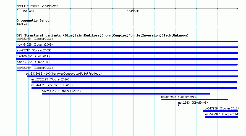Select nsv441716 (McCarroll2008) label
The image size is (246, 136).
pos(52,85)
